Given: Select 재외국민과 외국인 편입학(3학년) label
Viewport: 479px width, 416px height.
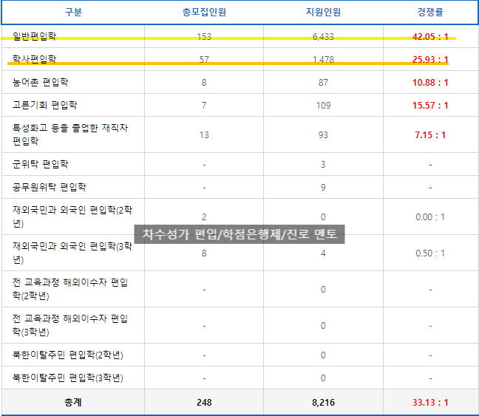Looking at the screenshot, I should (72, 253).
